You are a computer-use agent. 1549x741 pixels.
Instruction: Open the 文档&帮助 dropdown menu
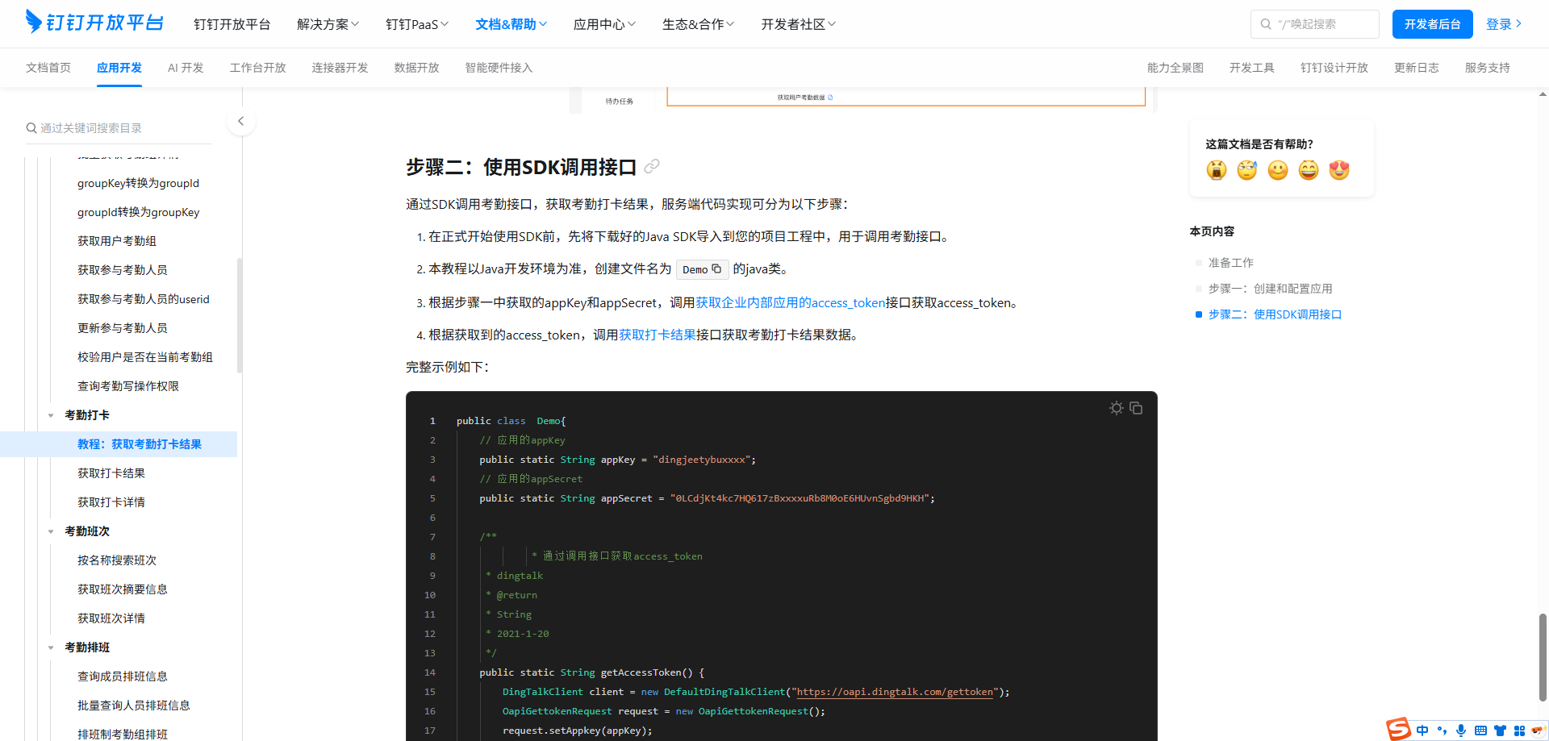click(x=511, y=24)
